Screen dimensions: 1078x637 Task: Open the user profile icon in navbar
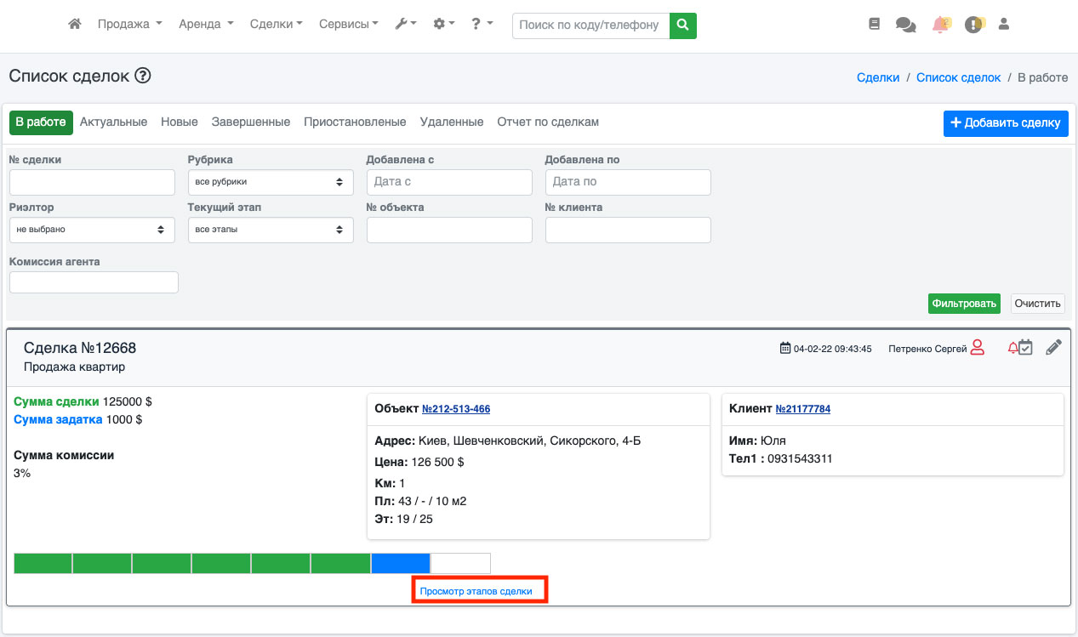pos(1003,25)
